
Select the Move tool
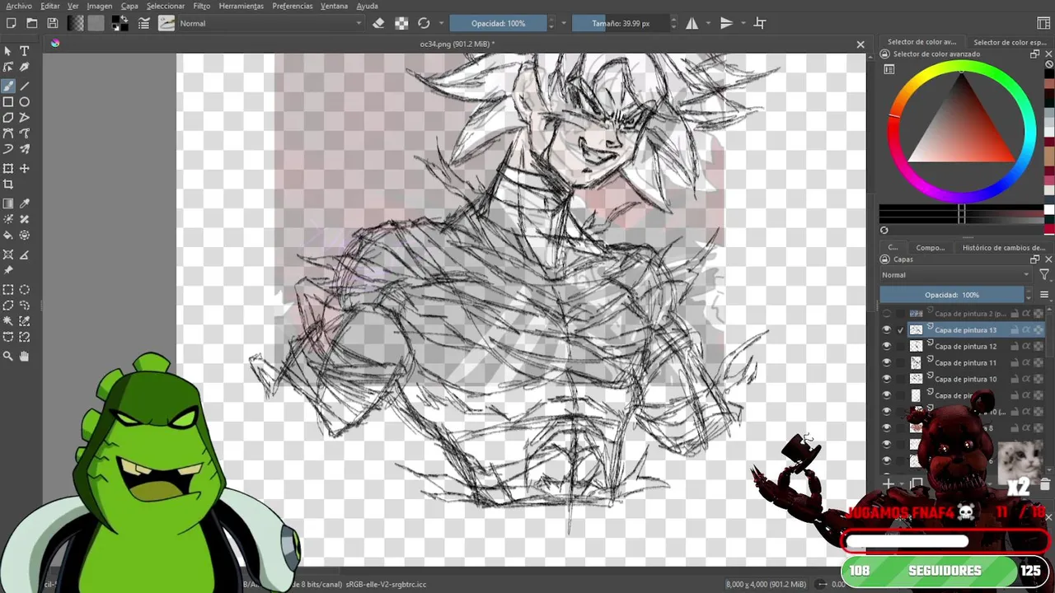tap(25, 168)
